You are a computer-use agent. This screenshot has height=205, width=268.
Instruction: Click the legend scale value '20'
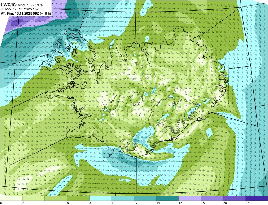(225, 203)
